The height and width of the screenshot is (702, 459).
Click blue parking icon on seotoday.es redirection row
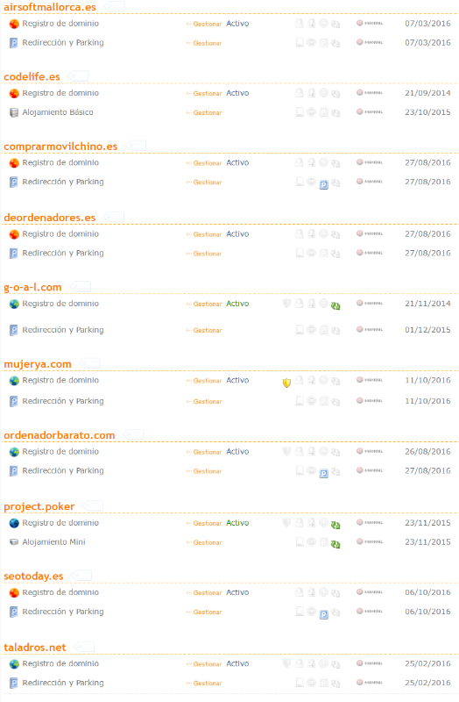(x=324, y=614)
